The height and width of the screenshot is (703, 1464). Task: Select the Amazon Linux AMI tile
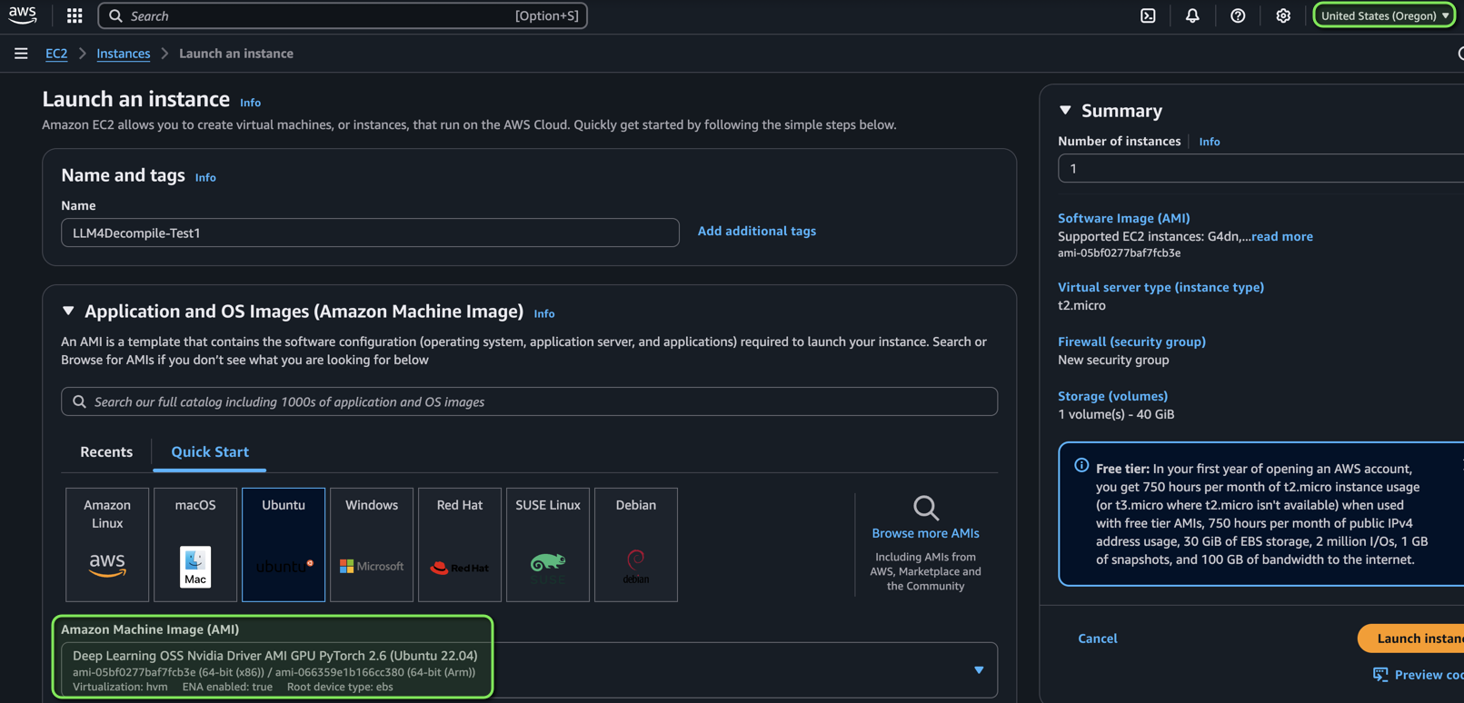[x=107, y=545]
